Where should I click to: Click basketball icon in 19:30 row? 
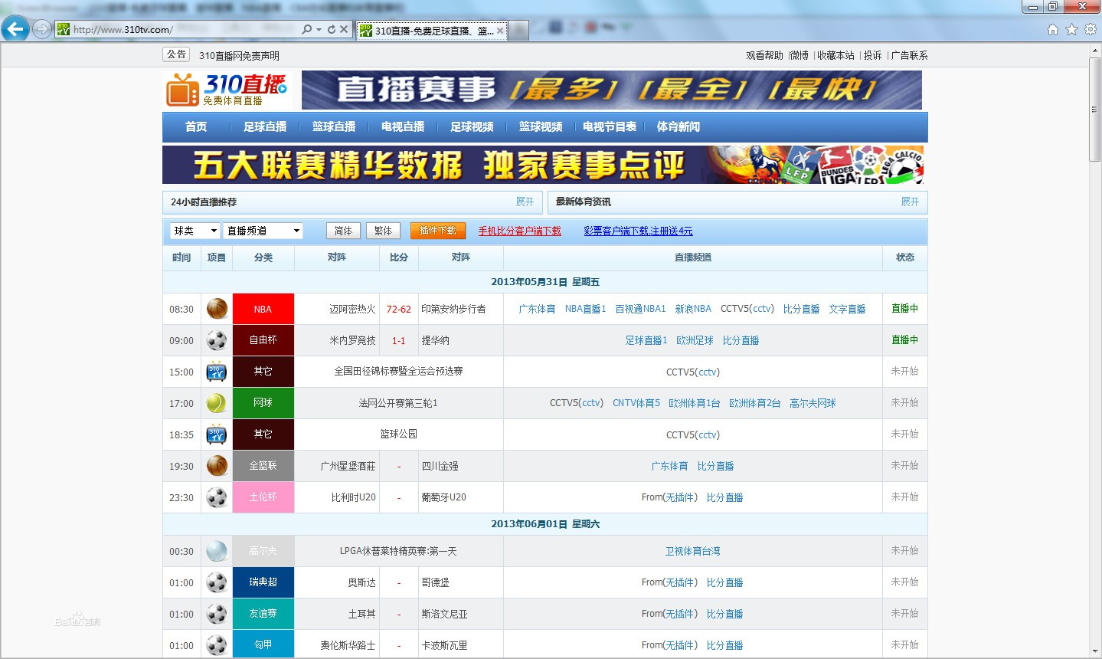pos(217,466)
